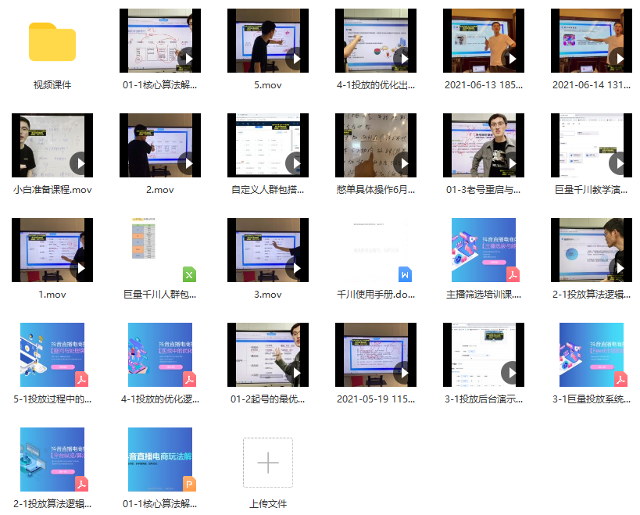
Task: Open the 5-1投放过程中的 PDF file icon
Action: [52, 354]
